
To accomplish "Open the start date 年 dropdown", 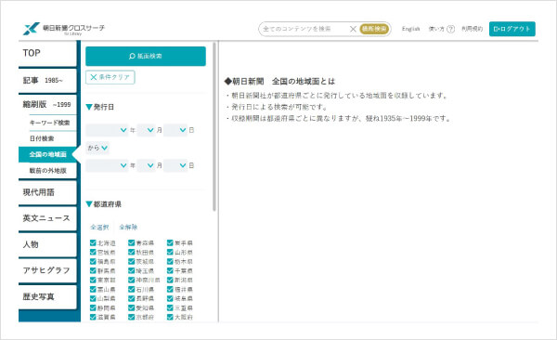I will 107,130.
